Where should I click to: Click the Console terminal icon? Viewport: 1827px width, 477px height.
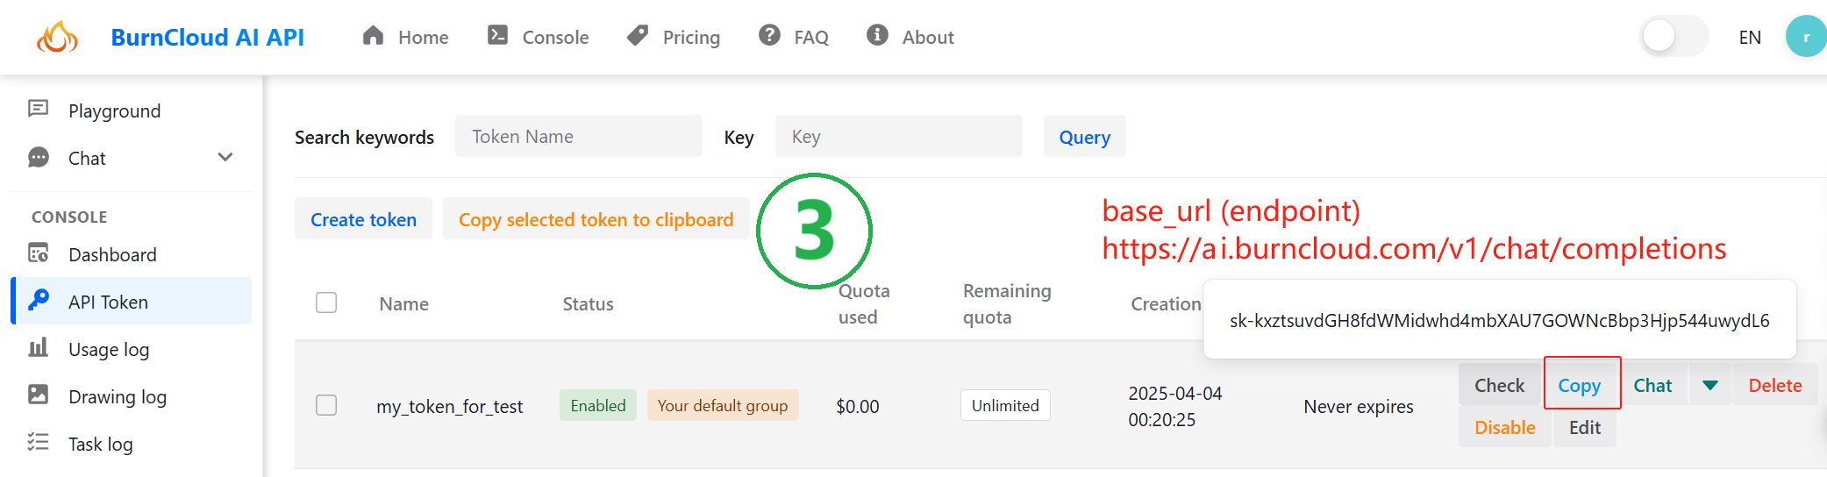tap(497, 36)
